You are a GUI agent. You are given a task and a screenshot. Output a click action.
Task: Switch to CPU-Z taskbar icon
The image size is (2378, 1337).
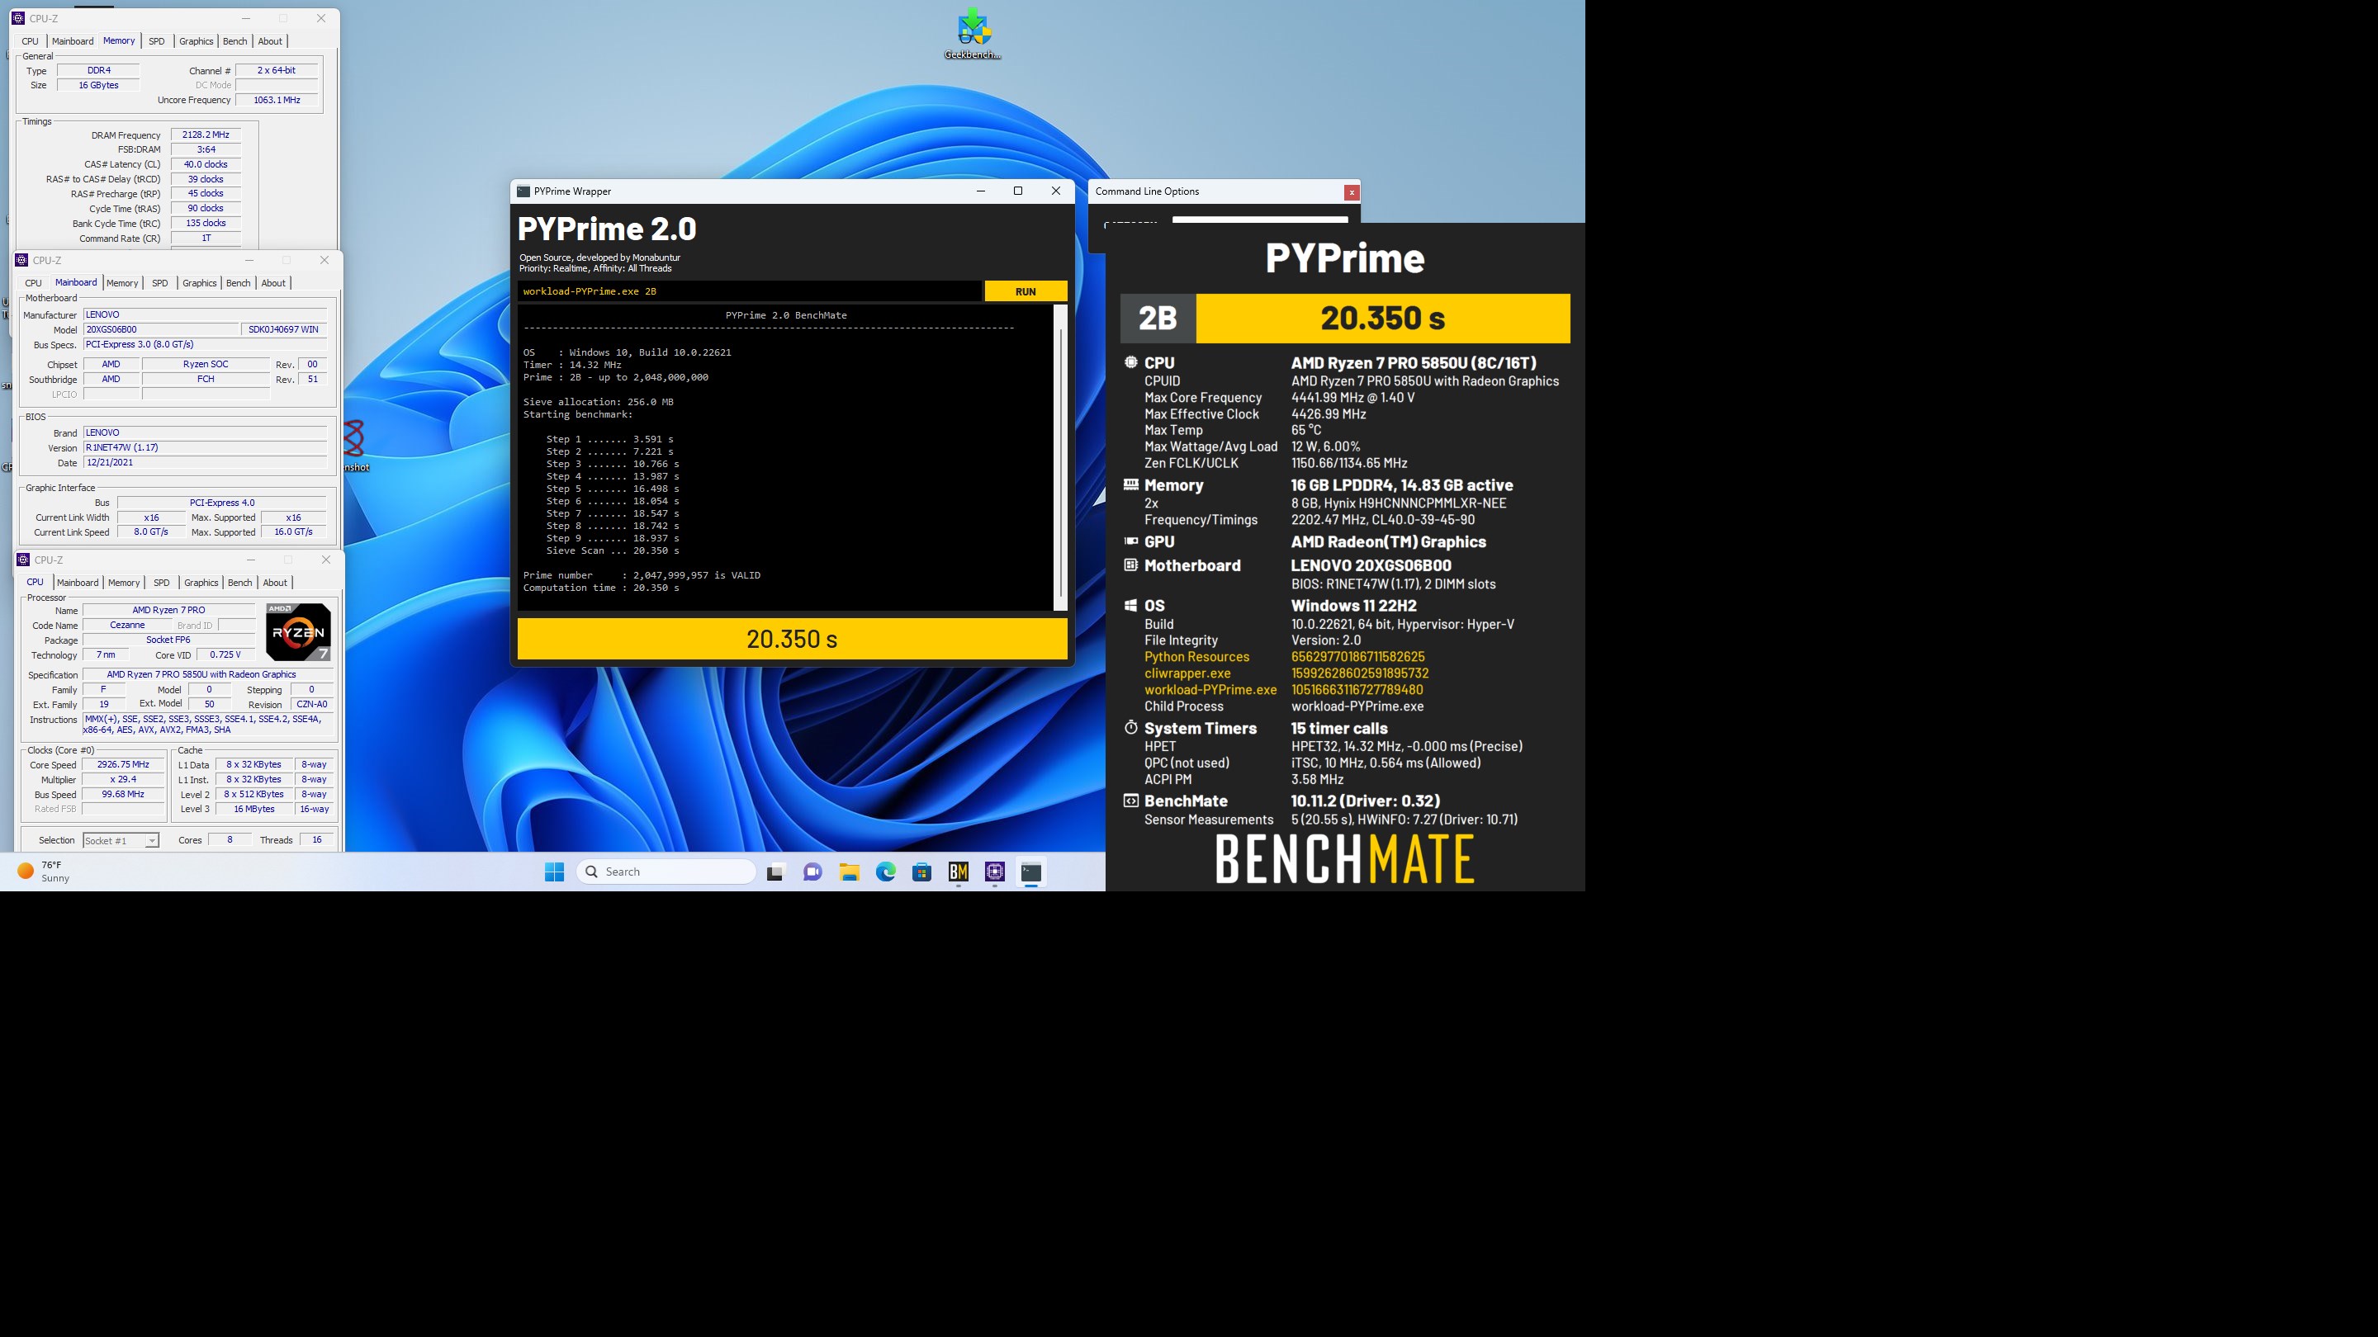tap(994, 872)
